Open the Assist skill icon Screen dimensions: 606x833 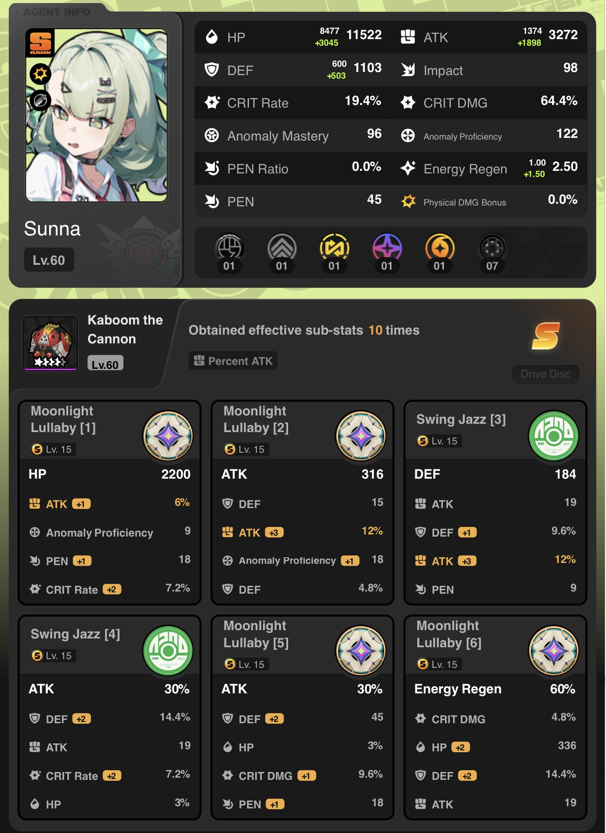coord(335,249)
